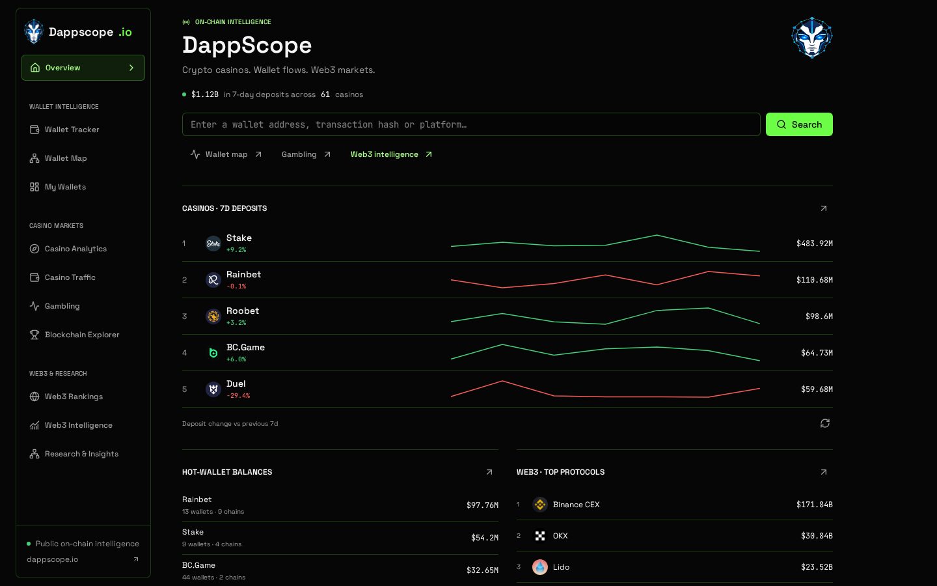Go to Wallet Map sidebar item

click(x=83, y=158)
